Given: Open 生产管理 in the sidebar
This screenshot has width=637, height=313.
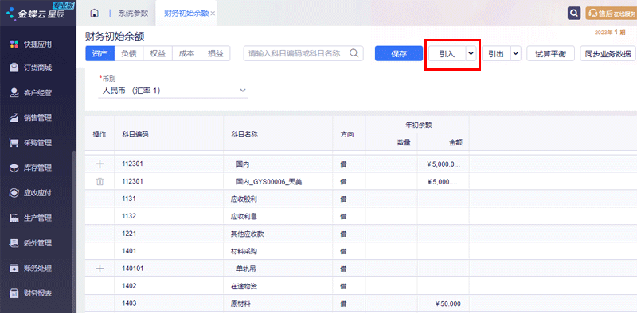Looking at the screenshot, I should pyautogui.click(x=31, y=218).
